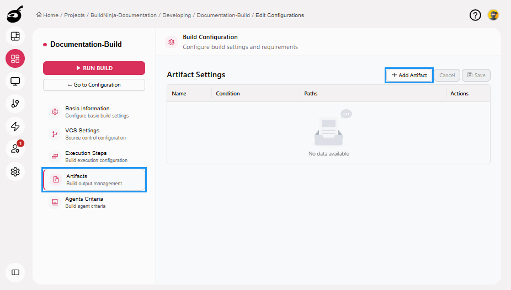Viewport: 511px width, 290px height.
Task: Click Go to Configuration button
Action: [x=94, y=85]
